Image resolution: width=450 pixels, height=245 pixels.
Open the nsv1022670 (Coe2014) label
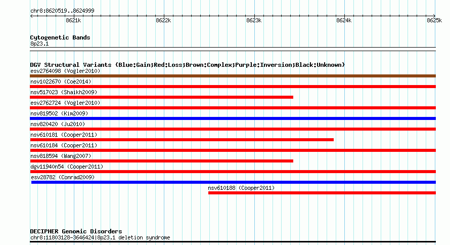(61, 81)
